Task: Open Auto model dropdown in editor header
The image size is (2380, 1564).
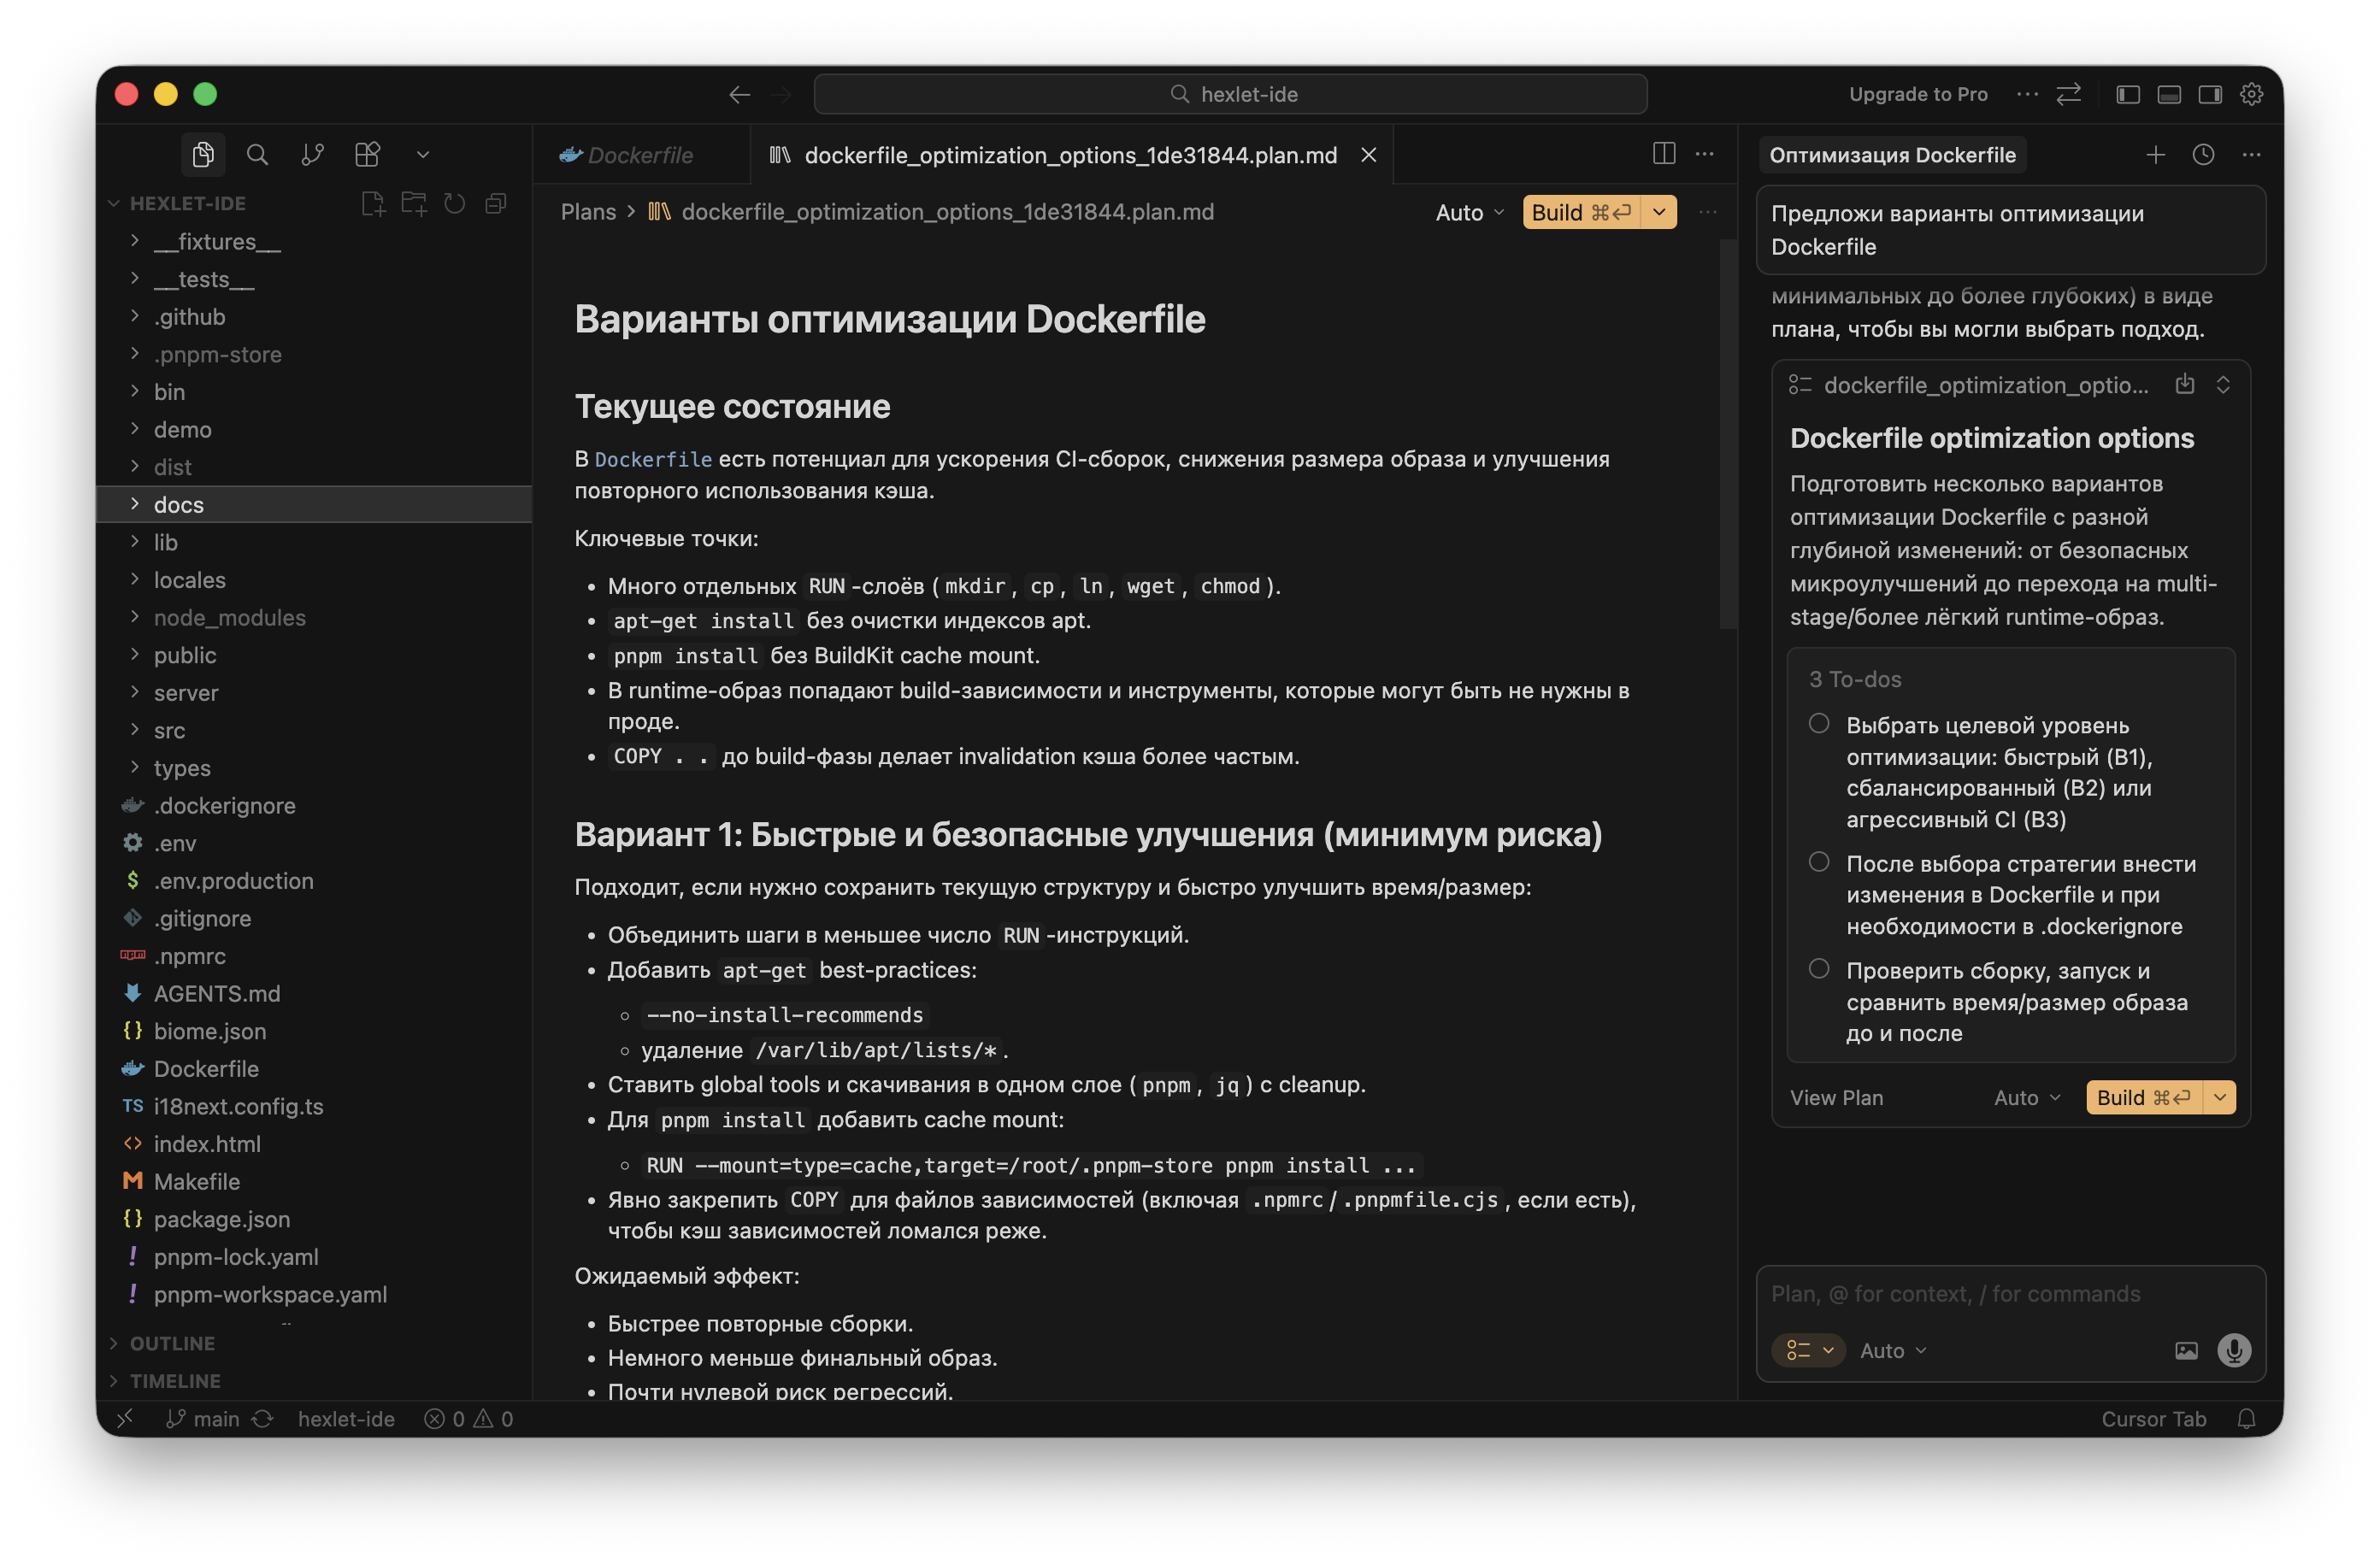Action: 1469,212
